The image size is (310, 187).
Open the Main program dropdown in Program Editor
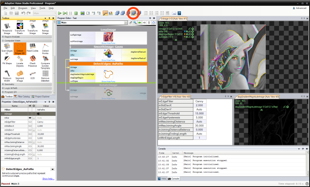(x=126, y=23)
